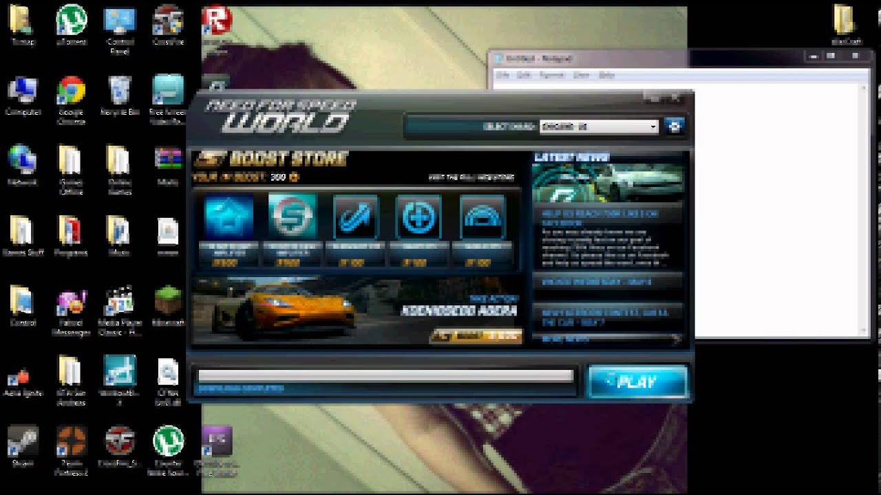Pick the plus-sign crosshair powerup icon
881x495 pixels.
click(x=418, y=217)
